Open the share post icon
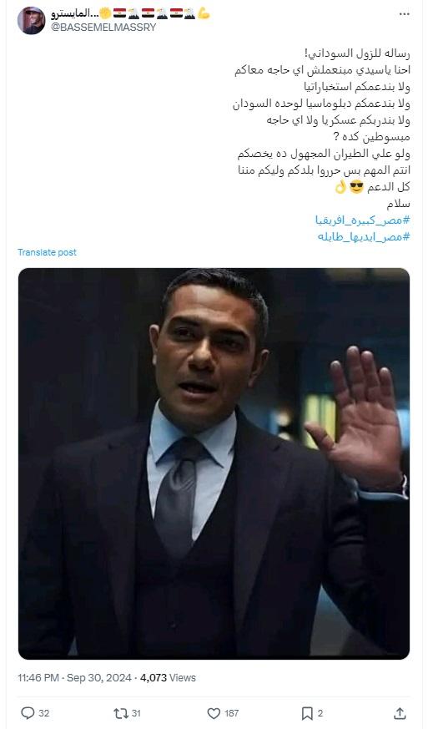The height and width of the screenshot is (729, 428). [x=400, y=713]
